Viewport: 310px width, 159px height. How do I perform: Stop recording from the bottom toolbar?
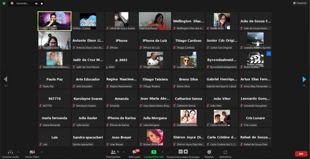click(x=186, y=151)
